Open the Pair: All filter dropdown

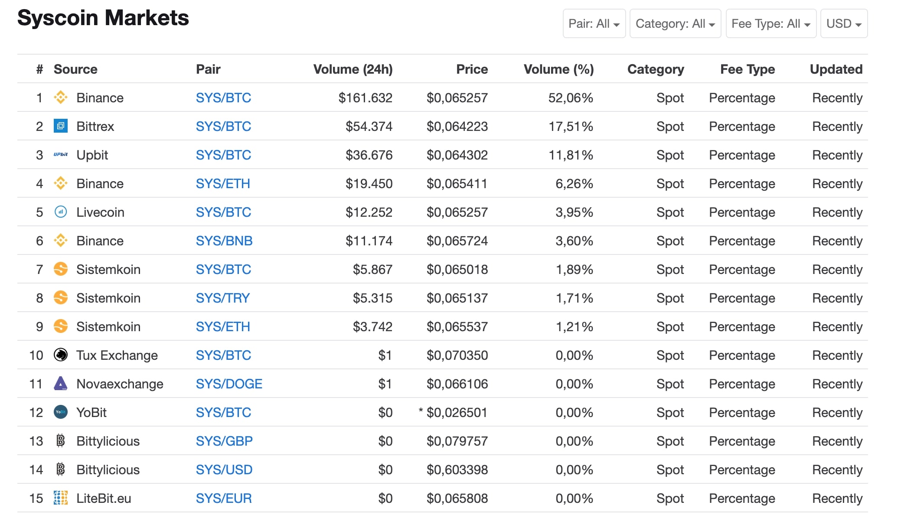594,23
